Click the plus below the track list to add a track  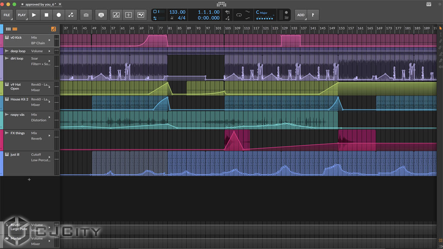29,179
